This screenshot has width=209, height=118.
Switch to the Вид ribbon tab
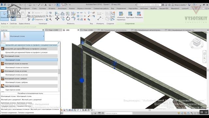point(112,9)
